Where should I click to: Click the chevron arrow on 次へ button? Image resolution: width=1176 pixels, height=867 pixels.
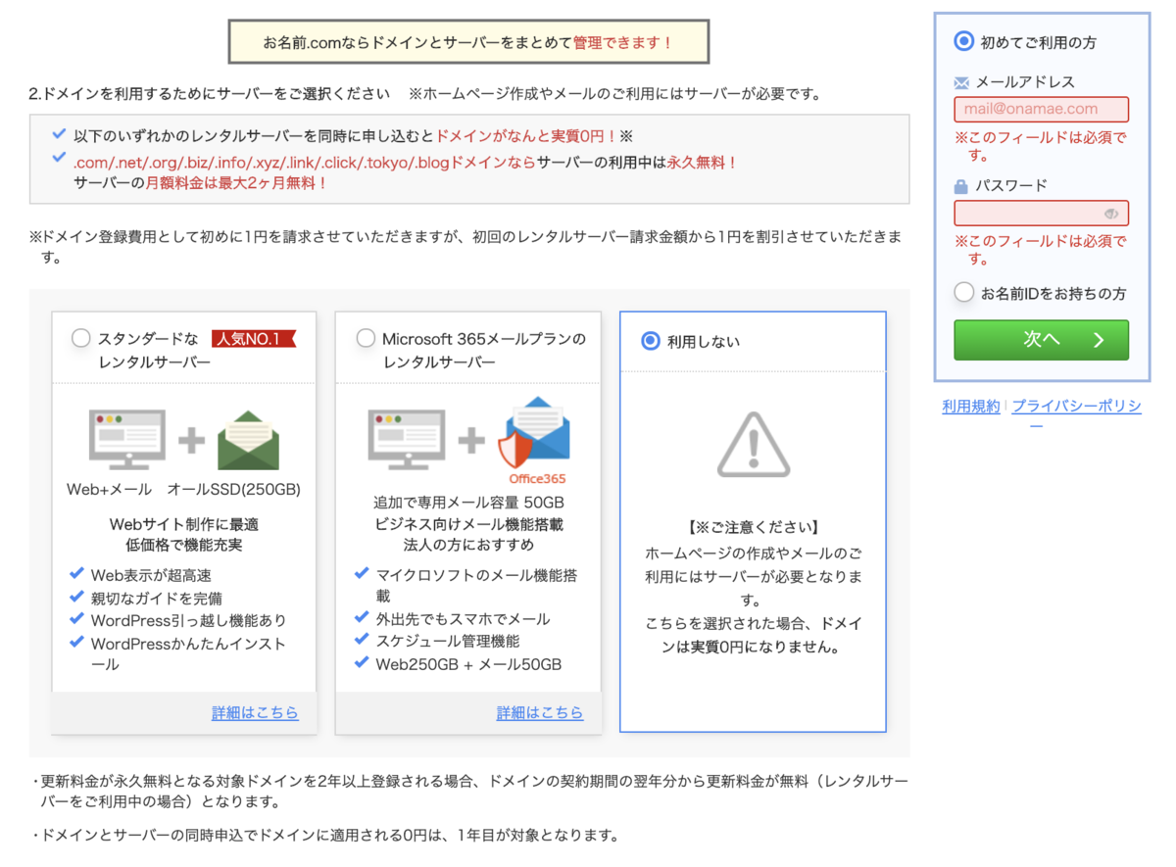point(1098,340)
